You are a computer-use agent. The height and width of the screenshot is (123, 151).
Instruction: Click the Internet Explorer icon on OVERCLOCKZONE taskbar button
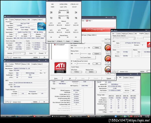pyautogui.click(x=16, y=116)
